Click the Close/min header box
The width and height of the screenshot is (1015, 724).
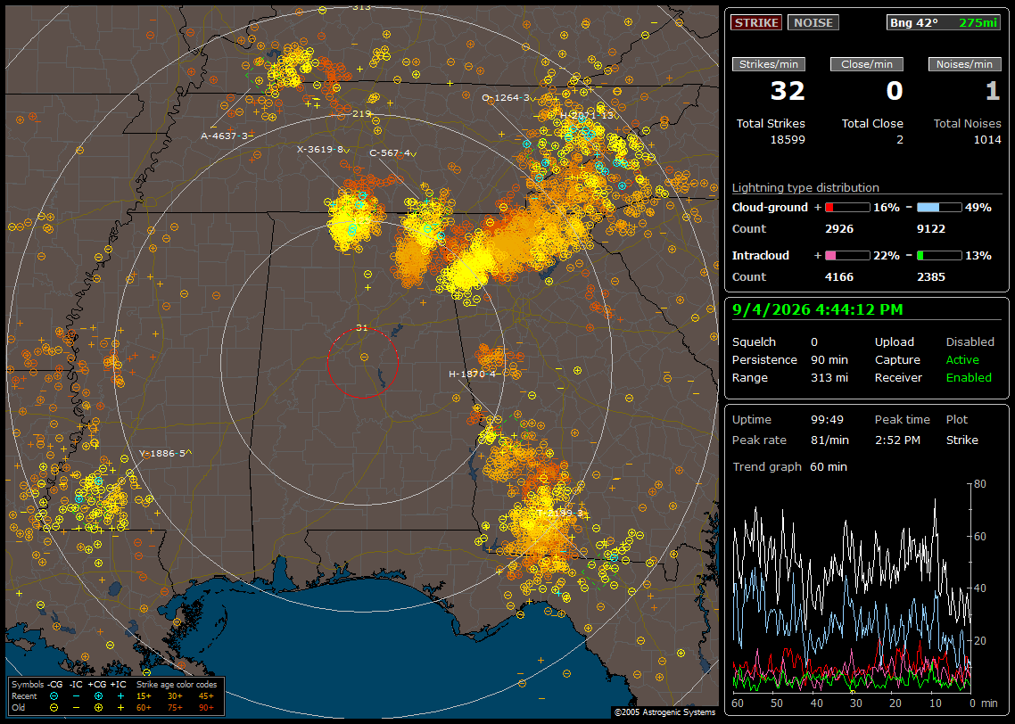[x=867, y=64]
